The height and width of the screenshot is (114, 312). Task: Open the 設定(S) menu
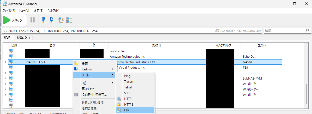(x=38, y=10)
